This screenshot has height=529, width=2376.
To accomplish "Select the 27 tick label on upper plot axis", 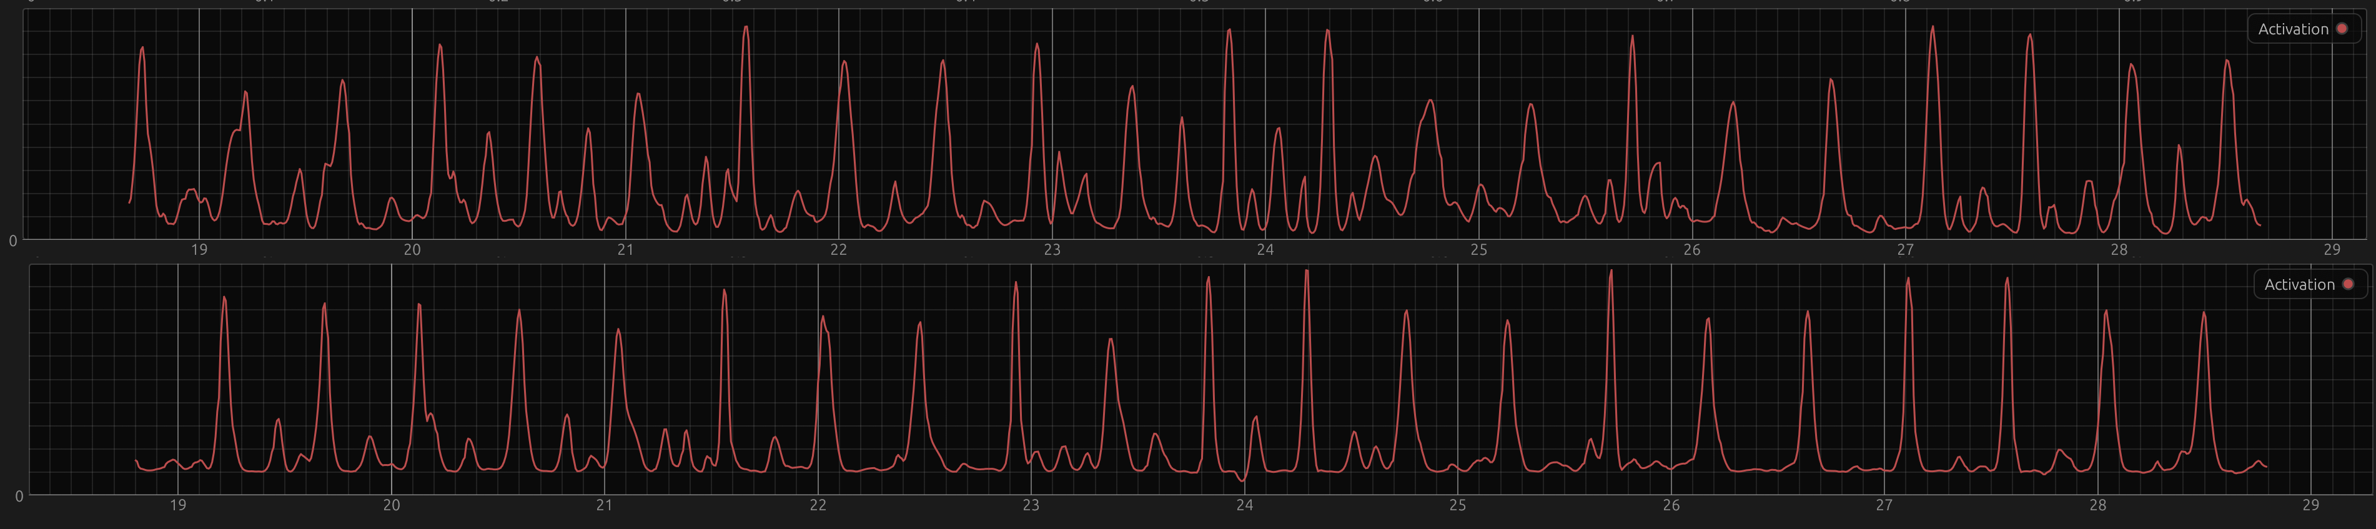I will pos(1906,250).
